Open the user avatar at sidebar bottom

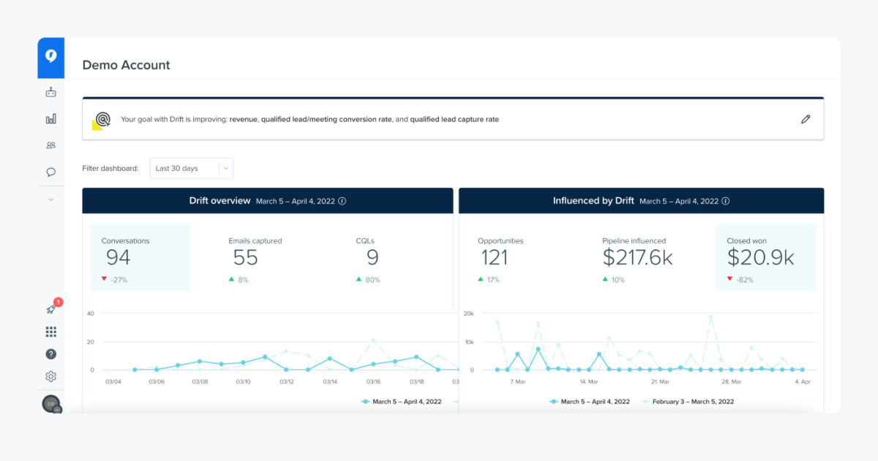coord(50,403)
